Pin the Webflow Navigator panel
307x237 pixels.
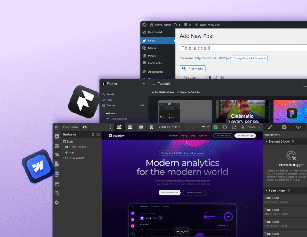98,134
